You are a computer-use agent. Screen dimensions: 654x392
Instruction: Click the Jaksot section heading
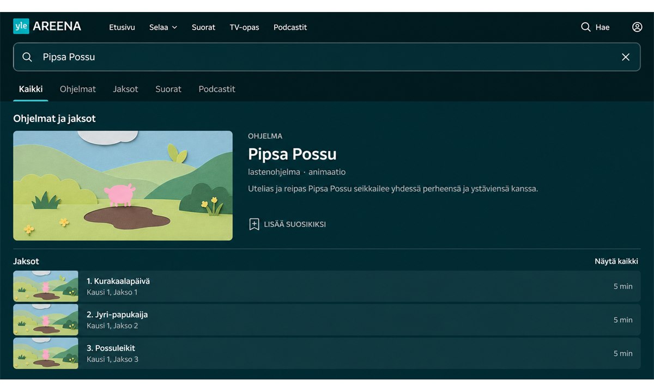pos(26,261)
